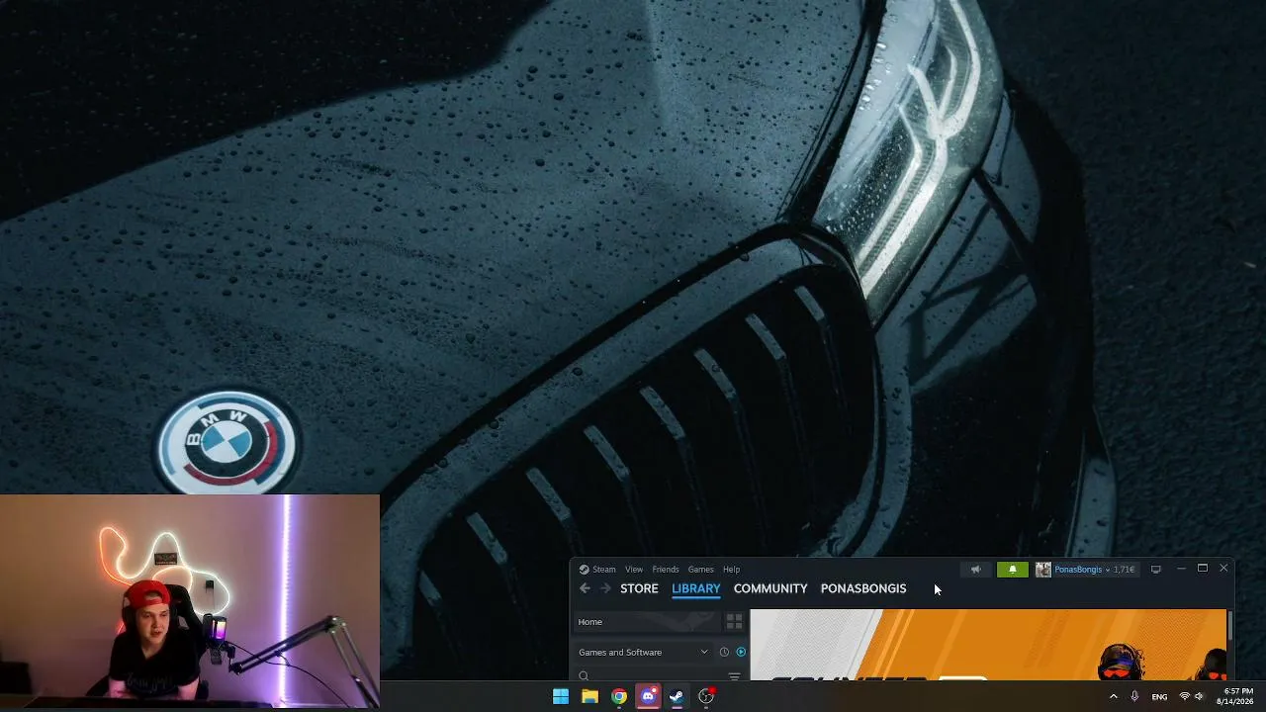The image size is (1266, 712).
Task: Open the Help menu
Action: point(731,570)
